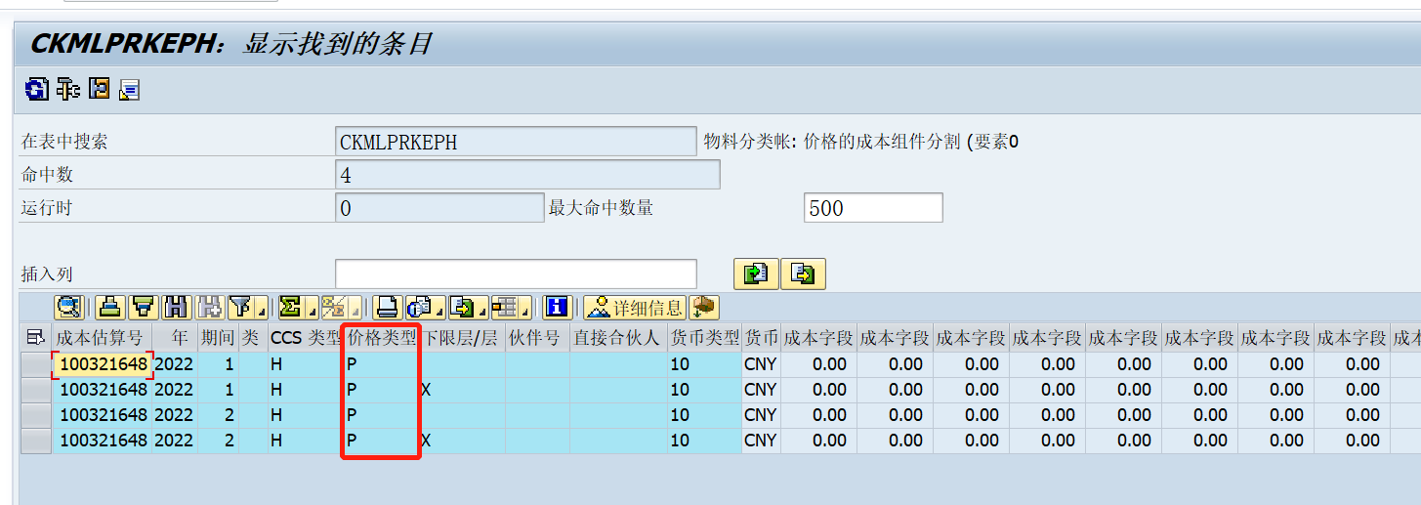The height and width of the screenshot is (505, 1421).
Task: Click the row selector of the first table row
Action: click(x=36, y=364)
